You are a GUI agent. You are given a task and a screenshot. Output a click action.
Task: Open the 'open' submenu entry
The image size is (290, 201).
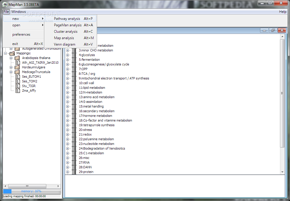[24, 25]
